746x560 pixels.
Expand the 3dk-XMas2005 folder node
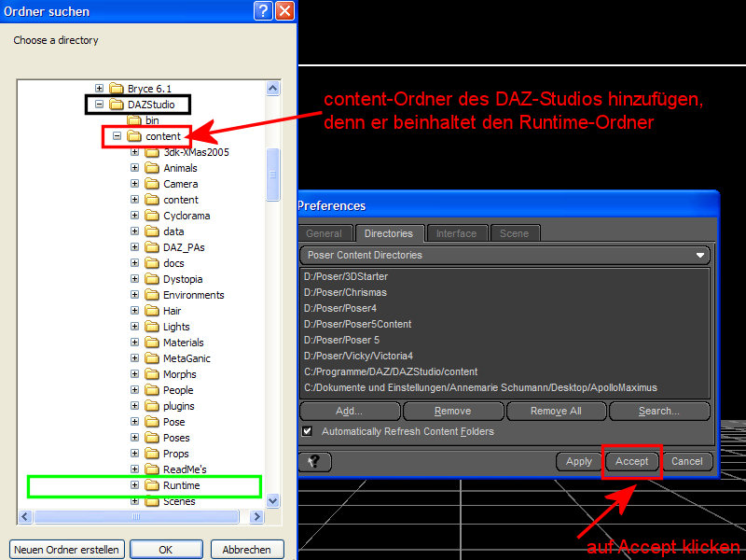134,152
